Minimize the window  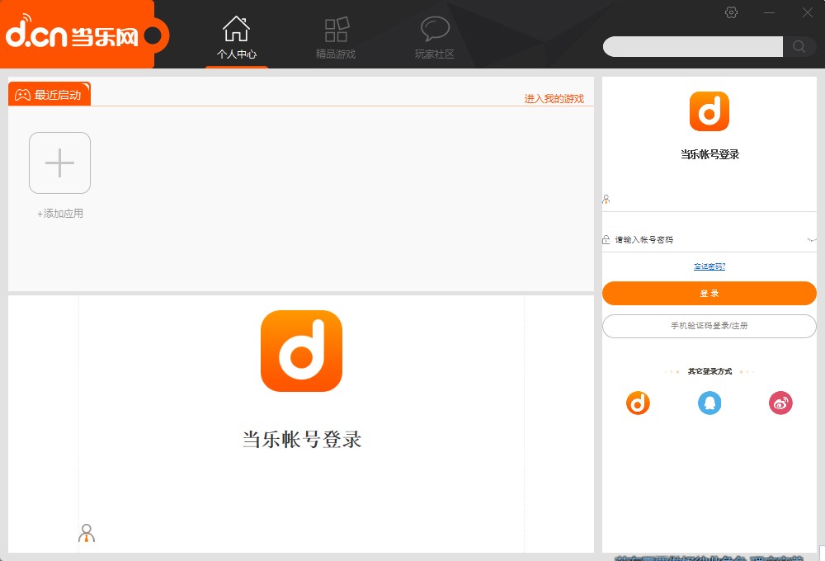(x=769, y=12)
